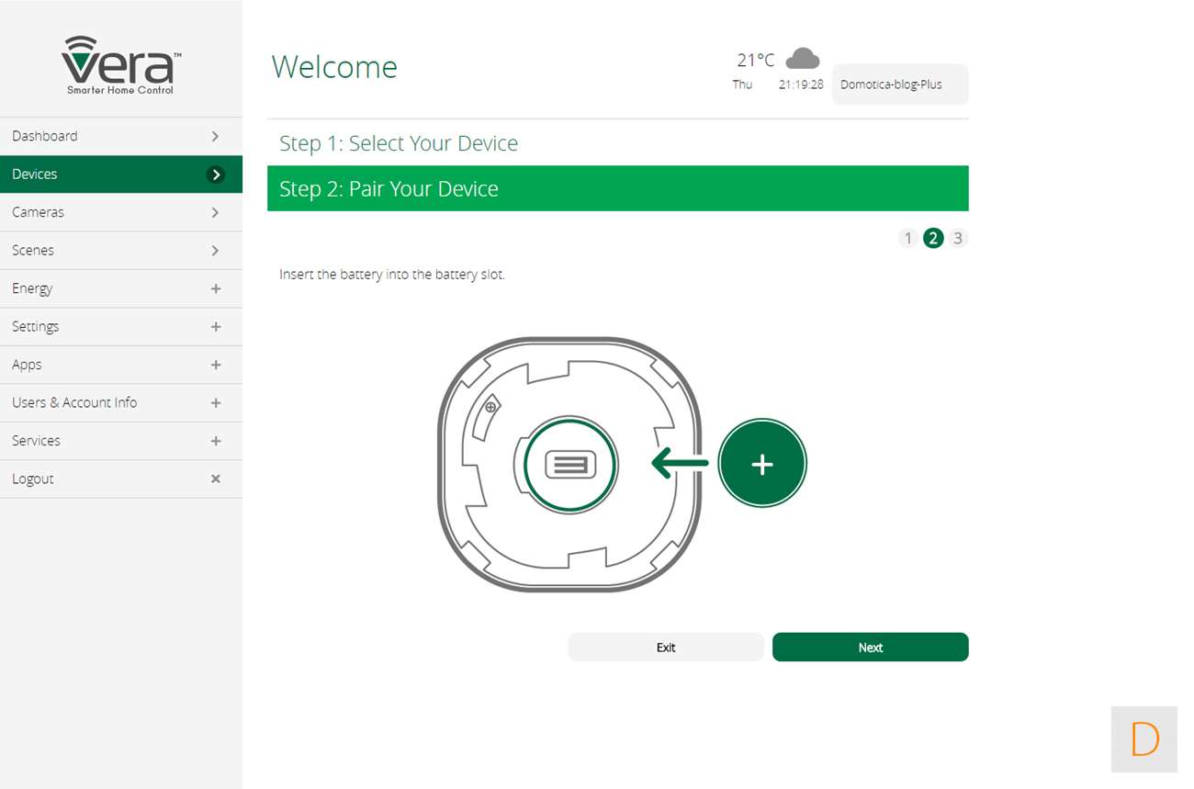Click the battery slot icon in device diagram
1194x789 pixels.
[x=570, y=466]
